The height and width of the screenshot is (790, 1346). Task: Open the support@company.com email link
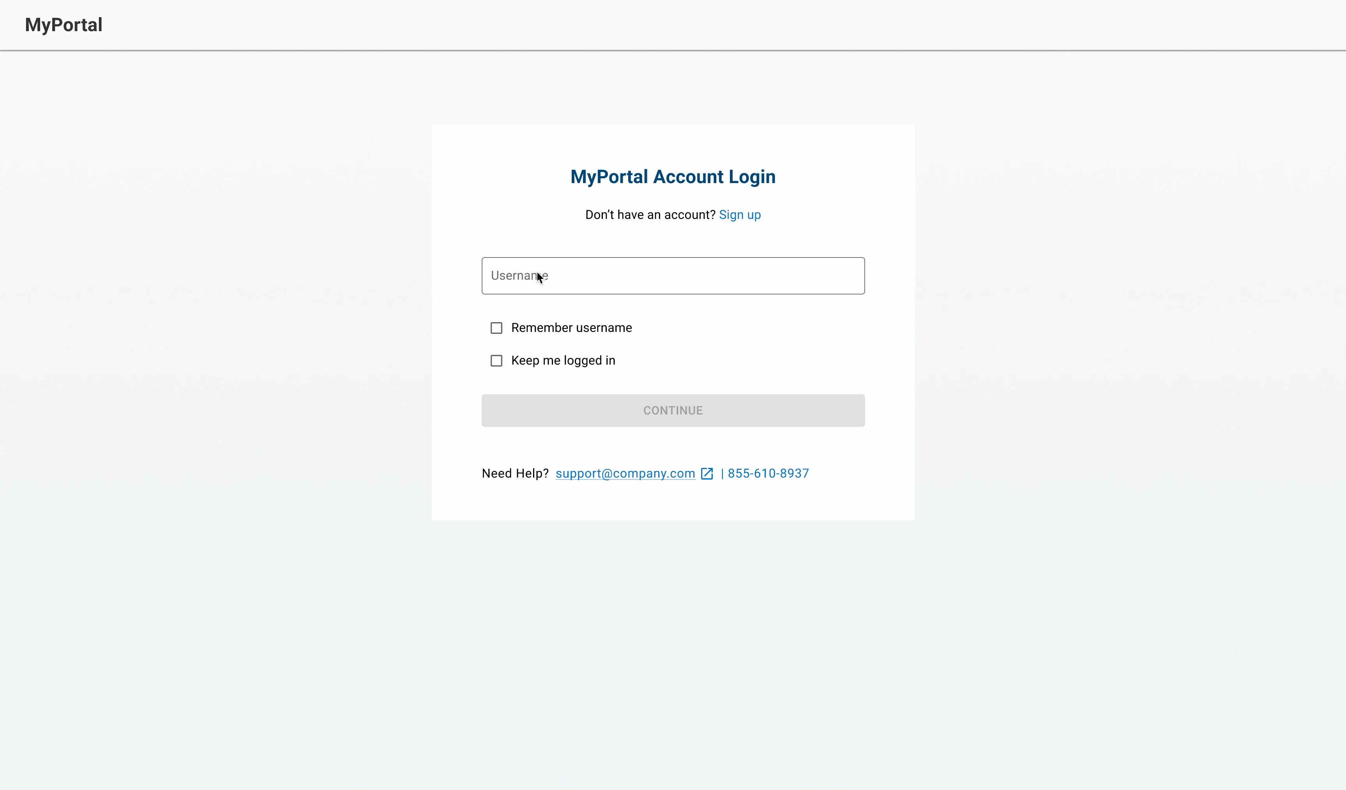click(625, 473)
